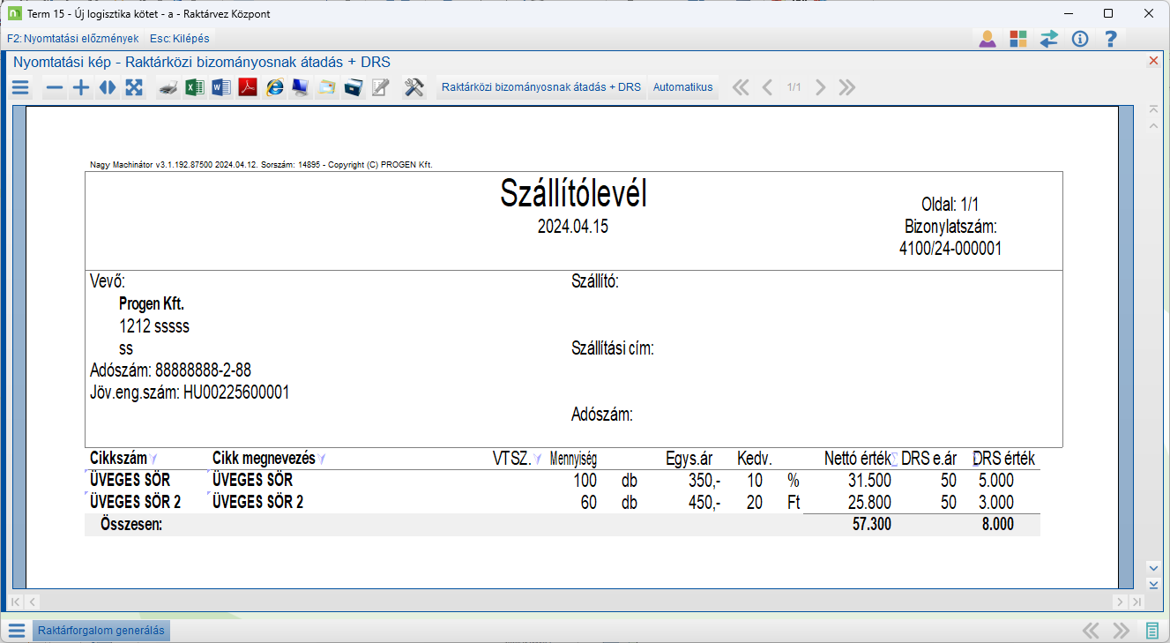Viewport: 1170px width, 643px height.
Task: Open preview in Internet Explorer
Action: point(275,87)
